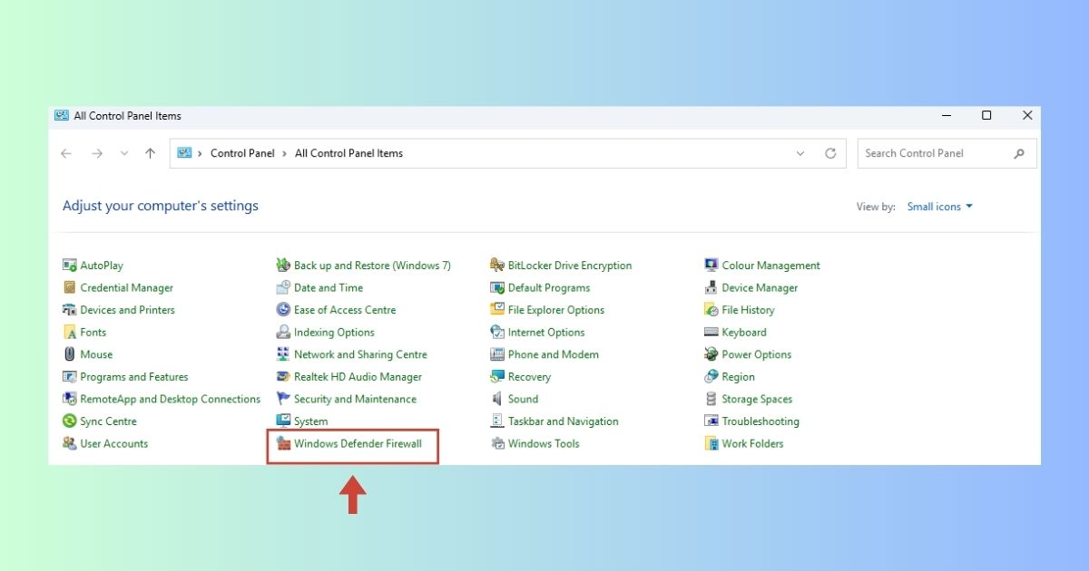
Task: Open Security and Maintenance flag icon
Action: (283, 399)
